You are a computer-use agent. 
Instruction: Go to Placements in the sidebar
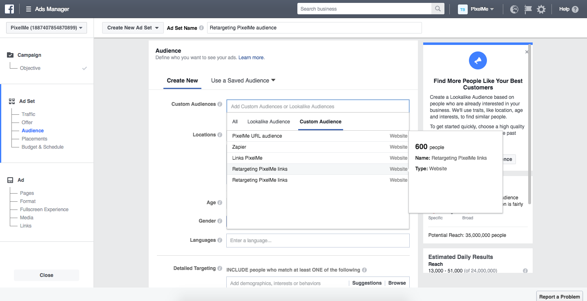(x=34, y=139)
